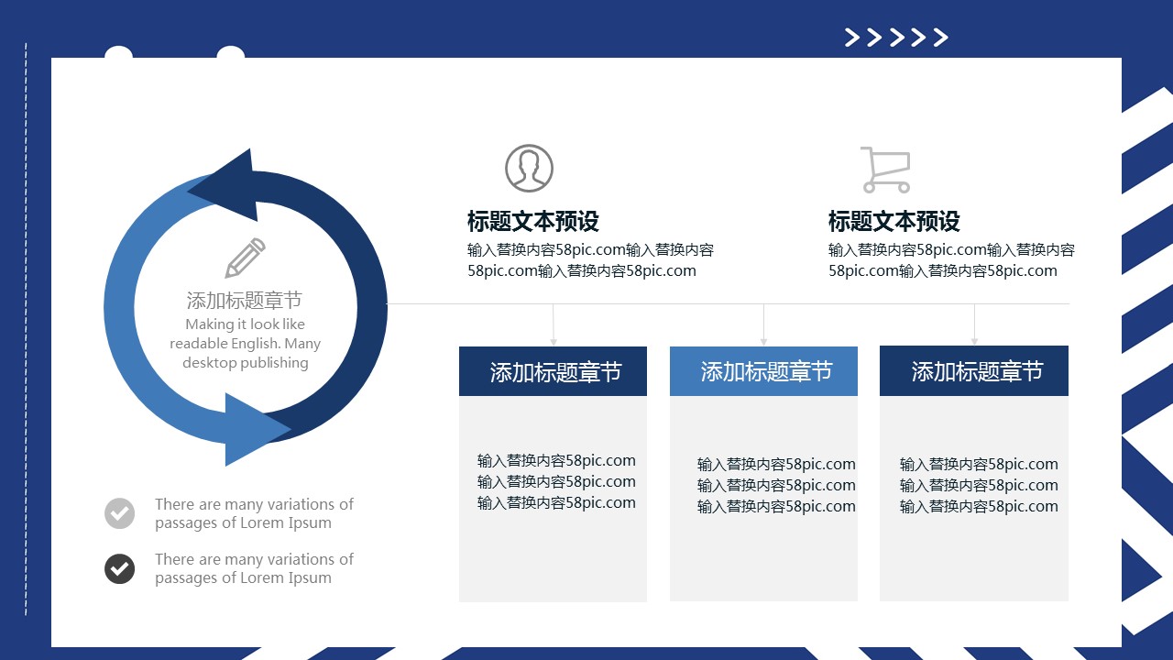Click the right-side body text in the middle gray box

pos(776,485)
